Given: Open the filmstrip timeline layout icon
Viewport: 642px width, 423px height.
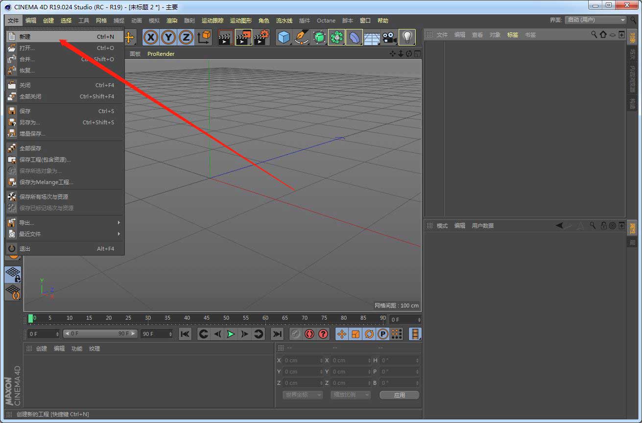Looking at the screenshot, I should pos(415,334).
